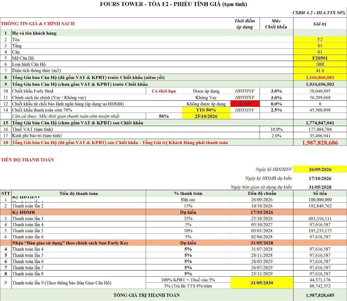Select the "Thời điểm áp dụng" column header

tap(245, 24)
